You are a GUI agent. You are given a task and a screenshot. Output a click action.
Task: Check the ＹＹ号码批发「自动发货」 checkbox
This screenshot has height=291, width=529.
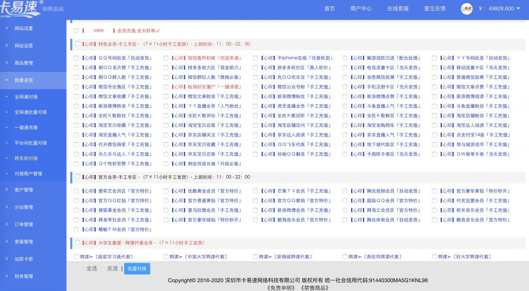click(434, 58)
